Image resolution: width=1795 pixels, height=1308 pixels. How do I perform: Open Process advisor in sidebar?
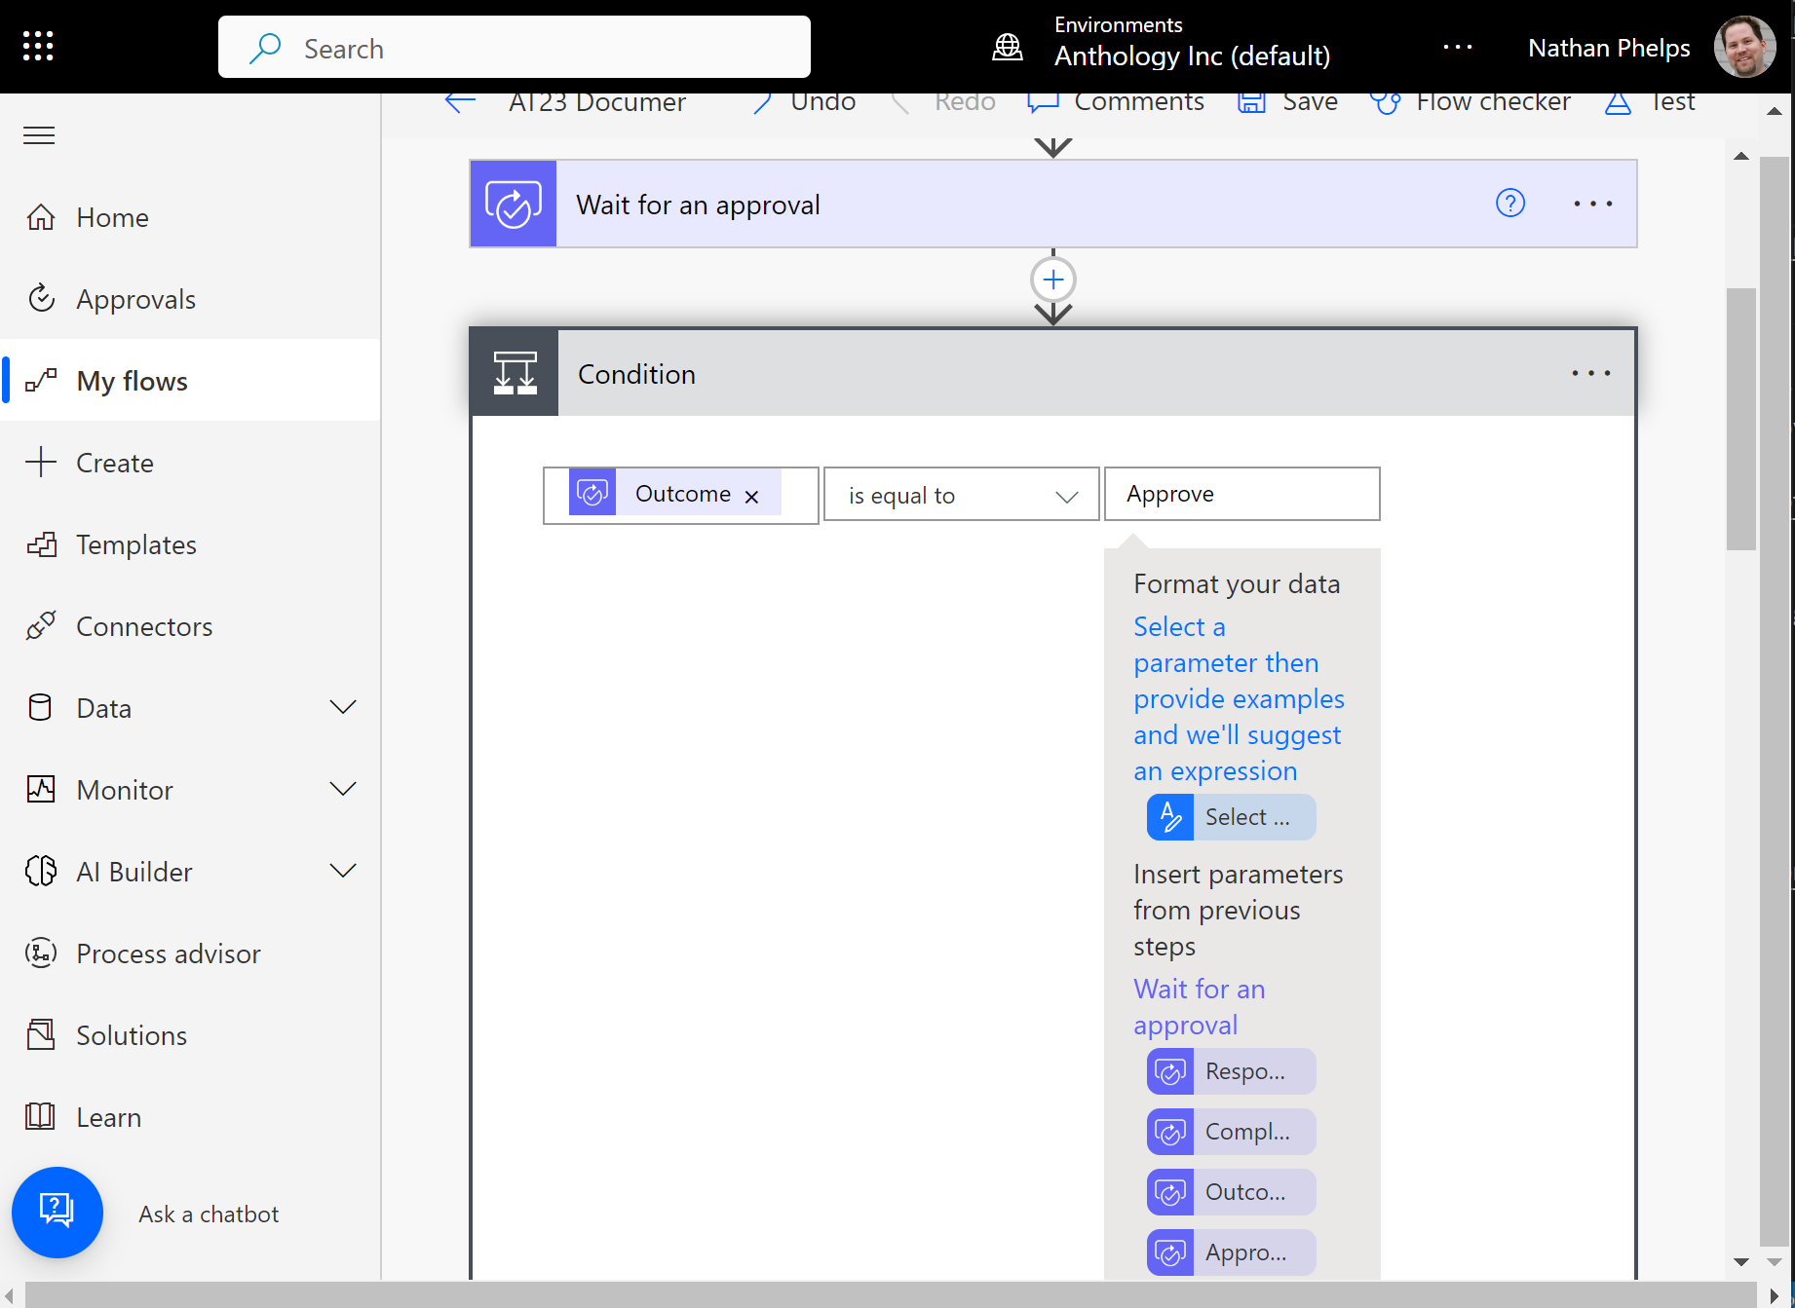click(x=190, y=953)
